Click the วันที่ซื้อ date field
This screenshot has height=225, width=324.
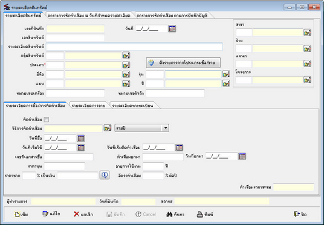(x=60, y=138)
